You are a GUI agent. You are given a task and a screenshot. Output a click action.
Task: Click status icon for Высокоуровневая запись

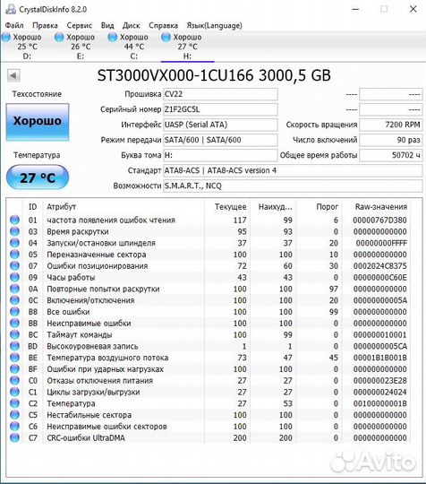14,346
